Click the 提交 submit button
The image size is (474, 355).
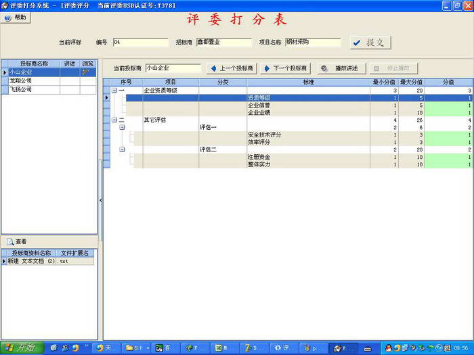[370, 43]
